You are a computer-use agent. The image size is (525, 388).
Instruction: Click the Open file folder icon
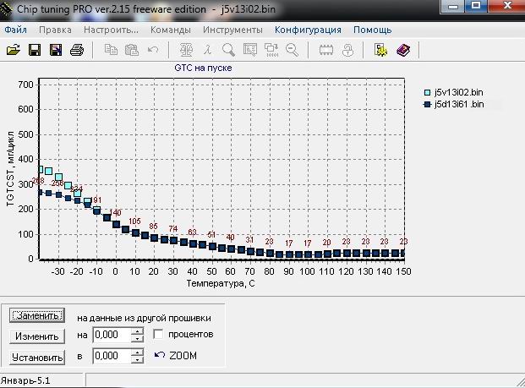(x=14, y=50)
